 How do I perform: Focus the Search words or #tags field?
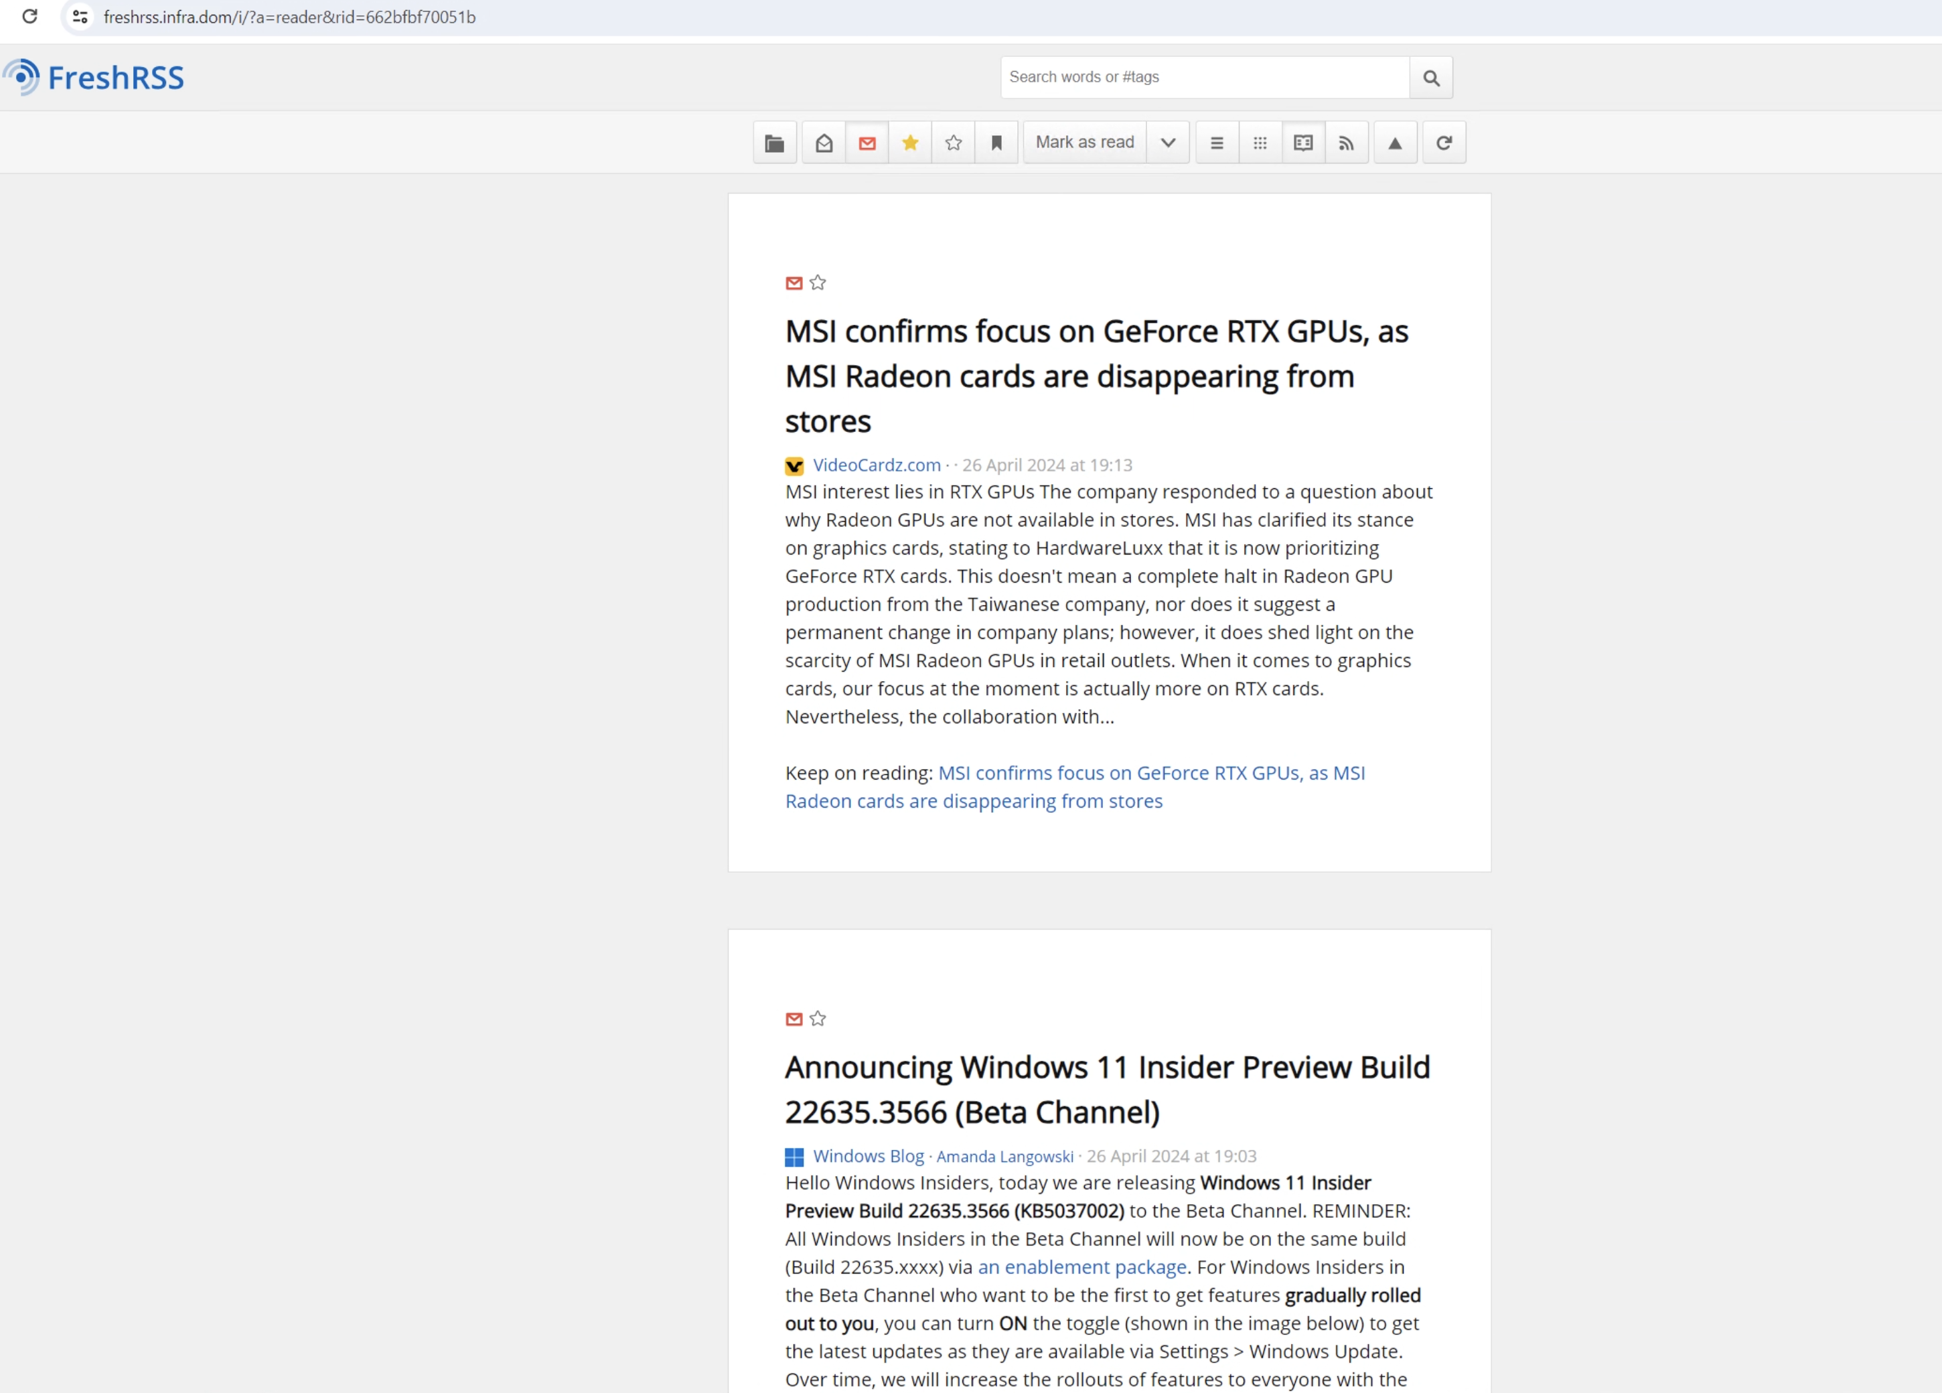point(1204,78)
